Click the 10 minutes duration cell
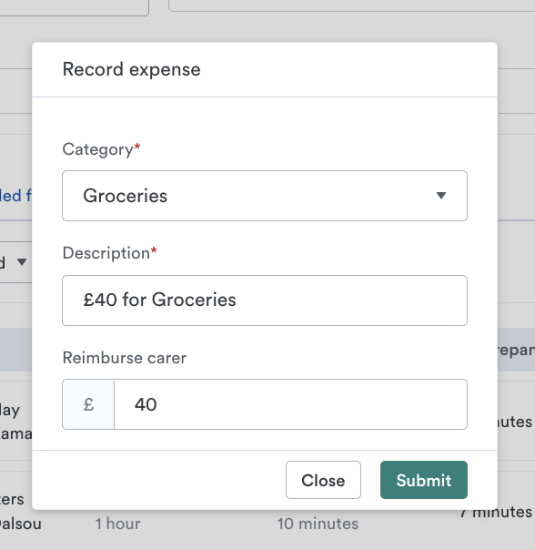The height and width of the screenshot is (550, 535). 318,524
